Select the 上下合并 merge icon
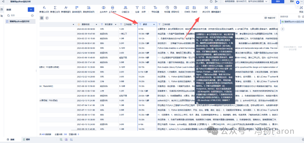This screenshot has width=304, height=143. tap(112, 8)
